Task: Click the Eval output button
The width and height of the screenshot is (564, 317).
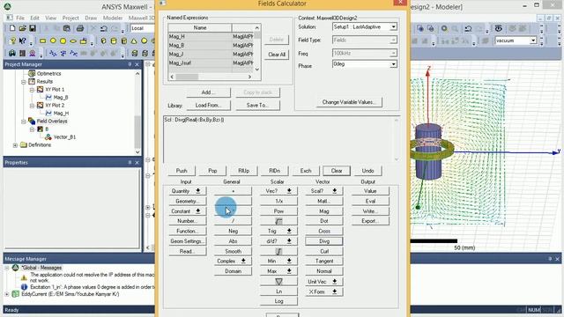Action: (370, 201)
